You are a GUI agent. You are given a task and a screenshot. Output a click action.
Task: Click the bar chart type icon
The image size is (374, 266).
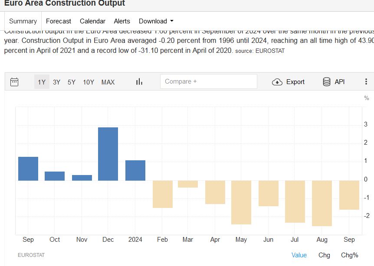(139, 82)
